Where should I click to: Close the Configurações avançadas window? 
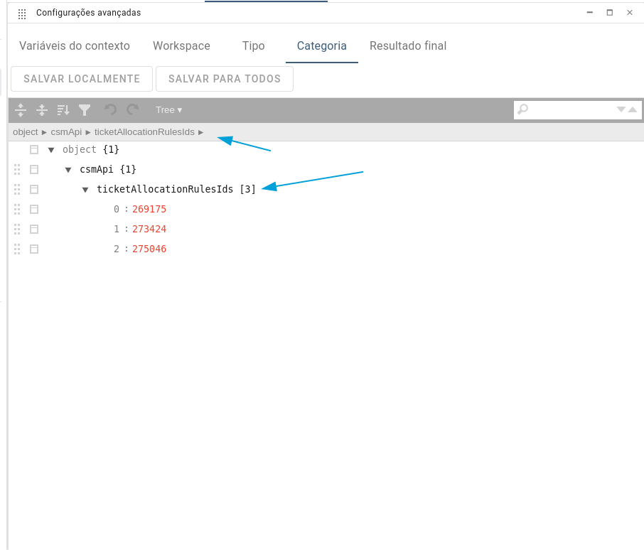630,13
